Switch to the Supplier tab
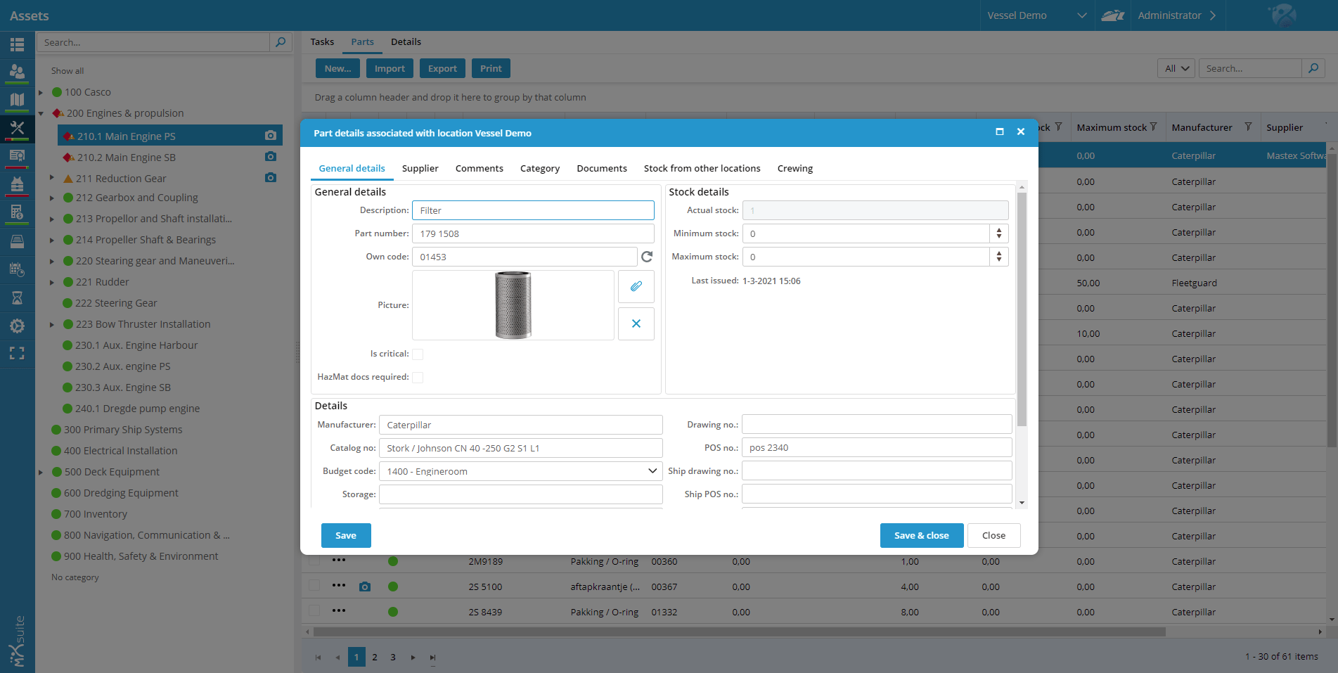1338x673 pixels. 420,169
